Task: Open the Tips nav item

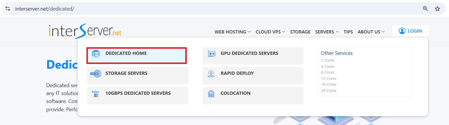Action: click(348, 32)
